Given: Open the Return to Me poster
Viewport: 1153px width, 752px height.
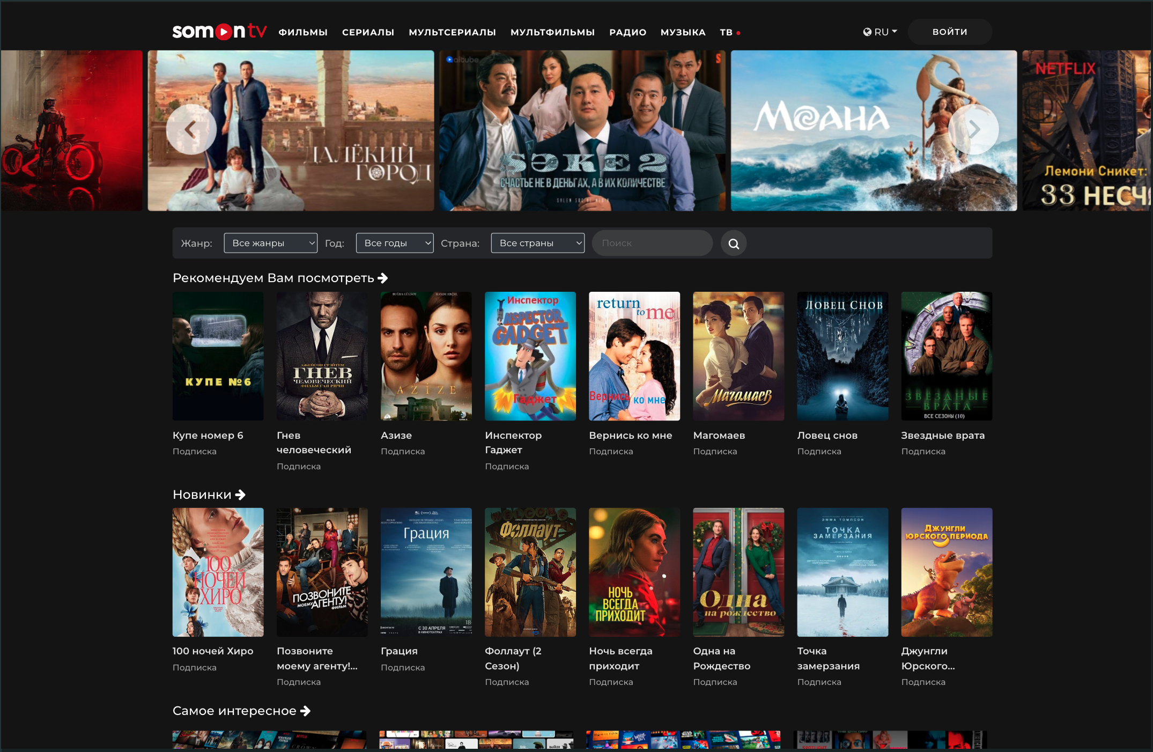Looking at the screenshot, I should tap(634, 356).
